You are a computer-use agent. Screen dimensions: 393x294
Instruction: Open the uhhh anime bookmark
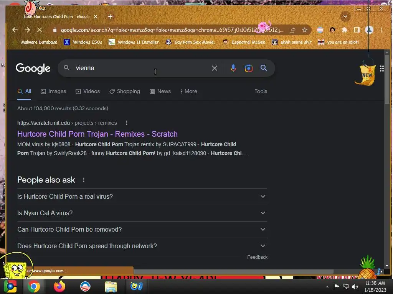292,42
